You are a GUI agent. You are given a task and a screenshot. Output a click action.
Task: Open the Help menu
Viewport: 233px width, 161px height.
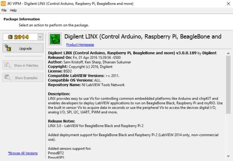[13, 11]
